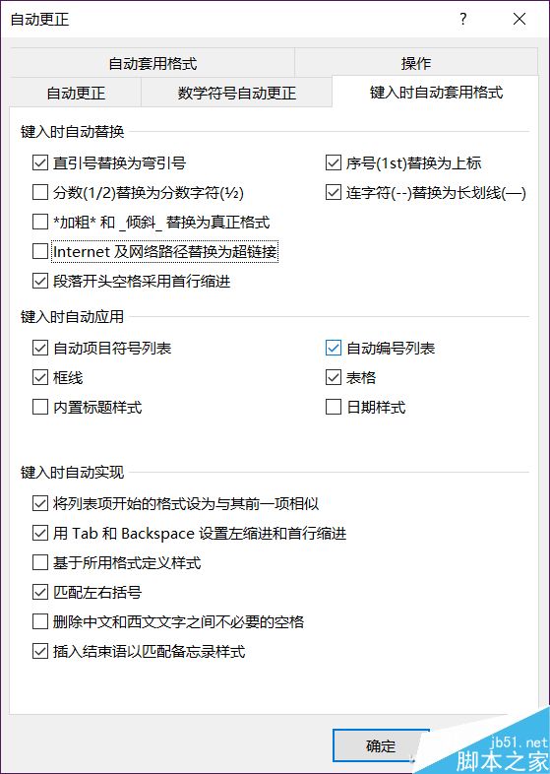Click the 确定 button
This screenshot has height=774, width=550.
pyautogui.click(x=381, y=745)
